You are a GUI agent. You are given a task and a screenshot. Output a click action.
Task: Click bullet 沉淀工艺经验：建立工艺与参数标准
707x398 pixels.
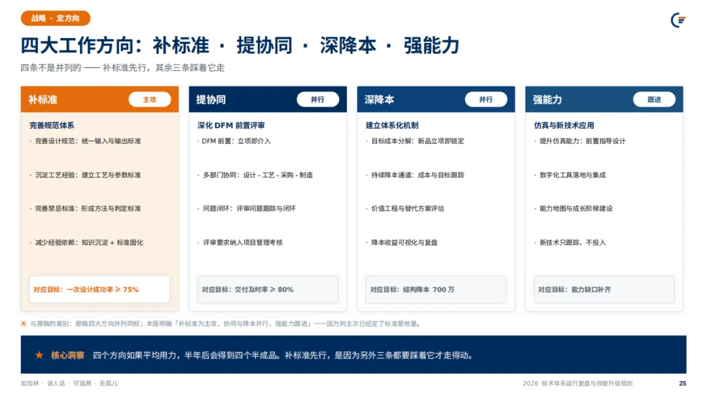tap(86, 175)
